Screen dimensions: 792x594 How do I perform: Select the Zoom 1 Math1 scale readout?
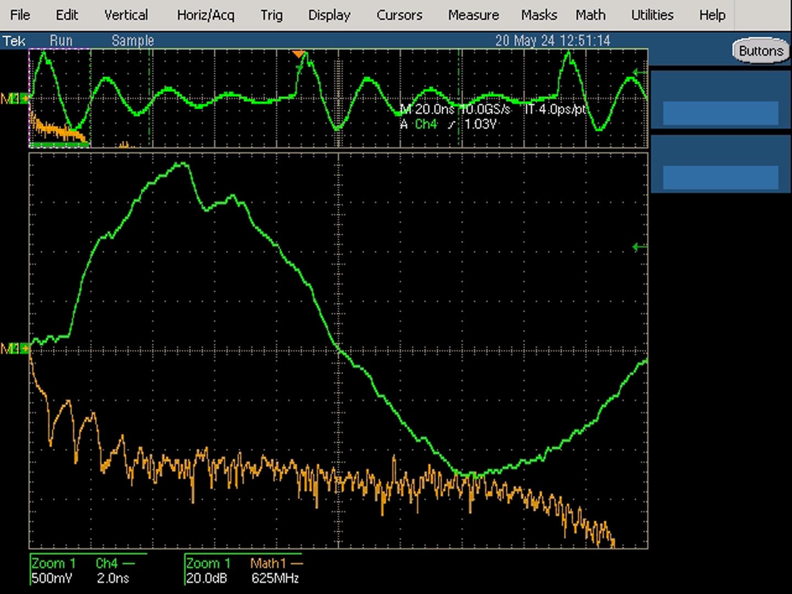[244, 570]
